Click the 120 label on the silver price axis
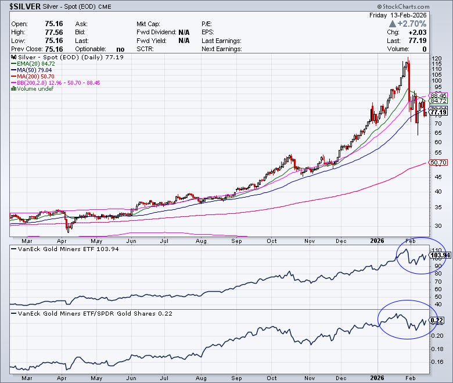This screenshot has width=453, height=383. click(437, 58)
